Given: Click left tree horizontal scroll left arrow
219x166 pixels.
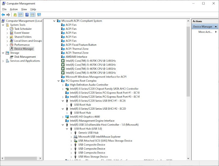Looking at the screenshot, I should point(2,158).
